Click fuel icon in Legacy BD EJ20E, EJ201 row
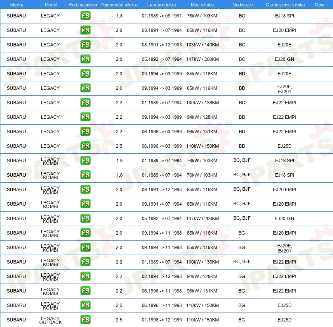 tap(85, 88)
